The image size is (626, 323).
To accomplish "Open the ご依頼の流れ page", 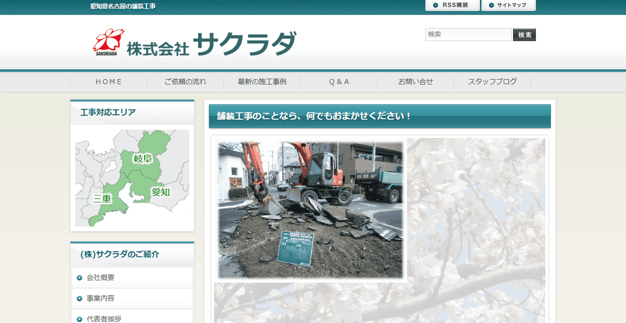I will coord(185,81).
